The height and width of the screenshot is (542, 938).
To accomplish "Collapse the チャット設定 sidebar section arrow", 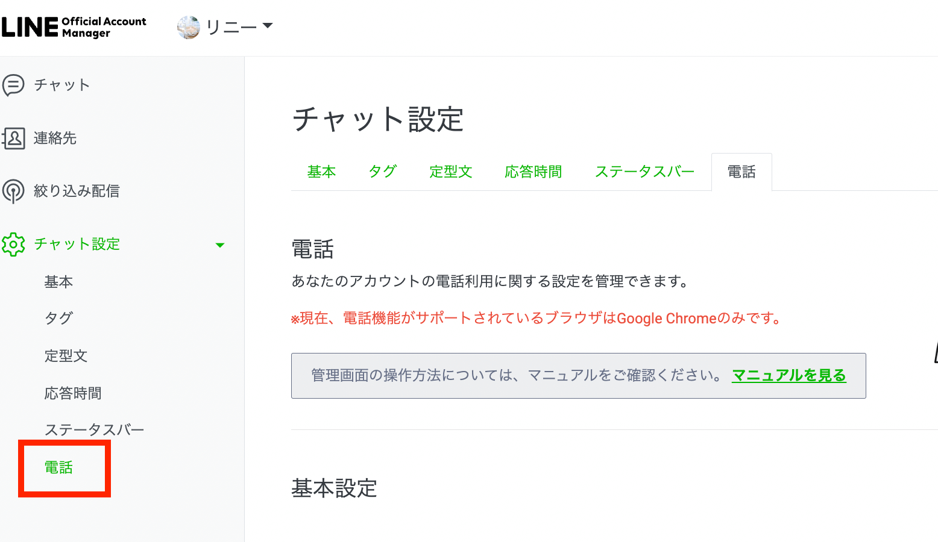I will [x=220, y=245].
